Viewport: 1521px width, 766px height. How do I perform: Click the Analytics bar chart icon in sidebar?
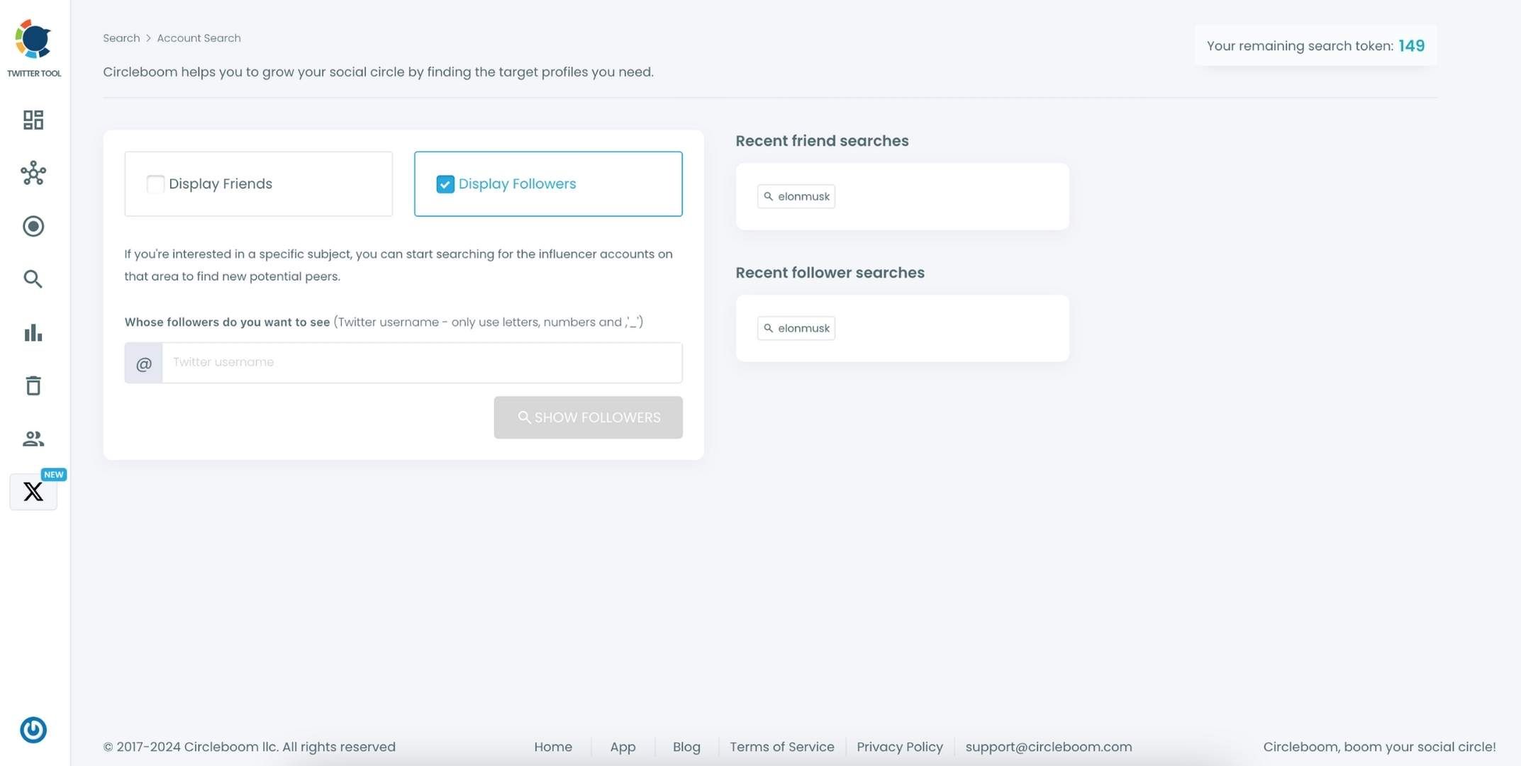pos(32,332)
